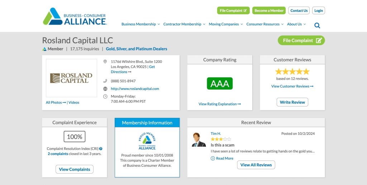Click the Business Consumer Alliance logo
The image size is (367, 185).
[75, 16]
